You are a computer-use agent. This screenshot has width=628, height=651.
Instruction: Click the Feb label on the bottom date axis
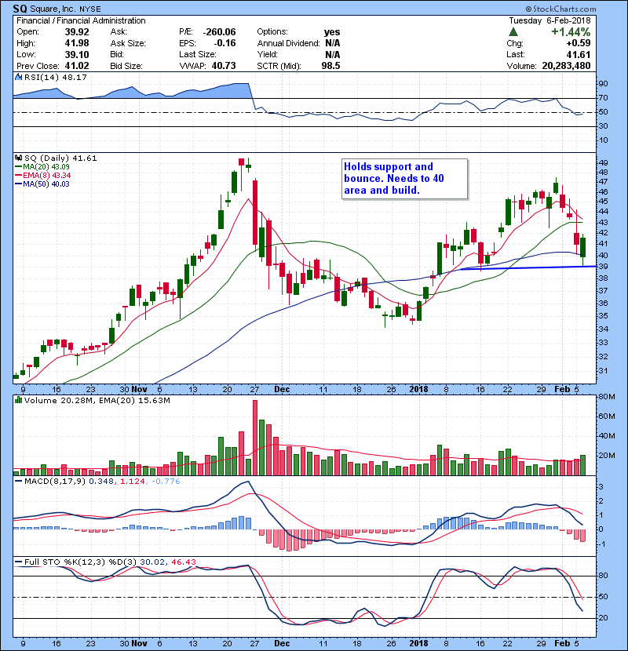tap(562, 643)
